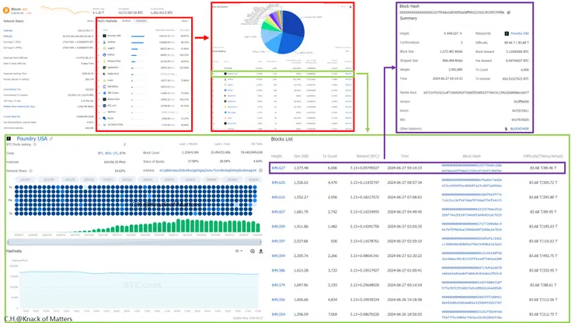Open block 849,594 in Blocks List
Screen dimensions: 575x323
278,256
